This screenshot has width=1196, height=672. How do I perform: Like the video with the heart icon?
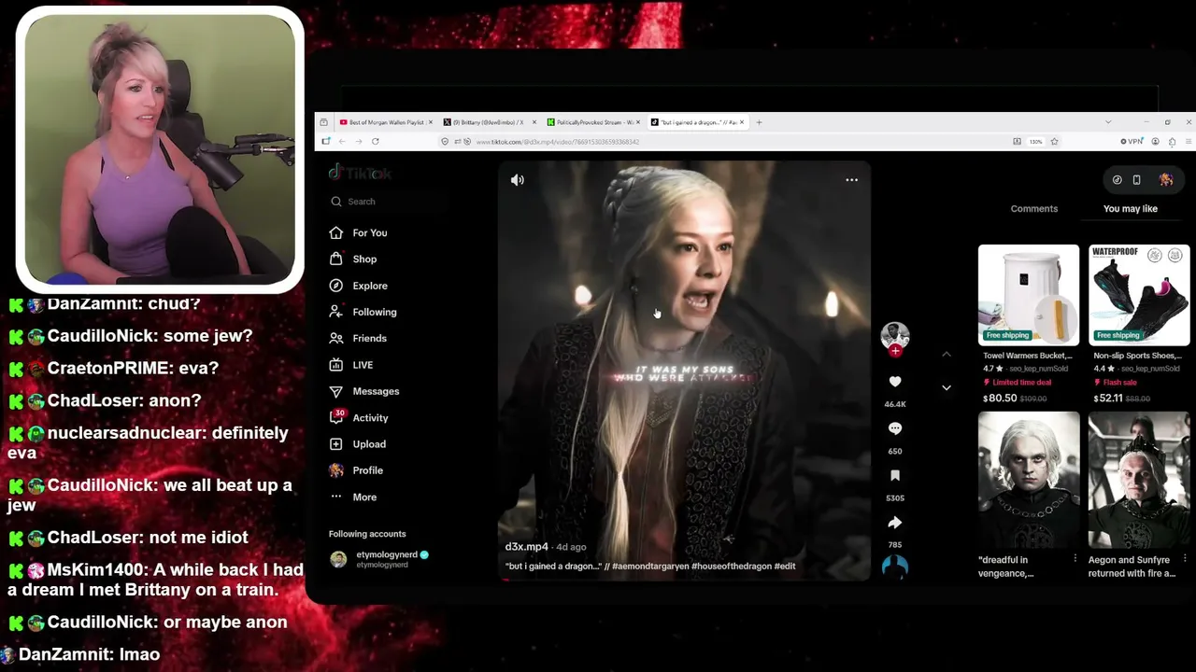895,382
